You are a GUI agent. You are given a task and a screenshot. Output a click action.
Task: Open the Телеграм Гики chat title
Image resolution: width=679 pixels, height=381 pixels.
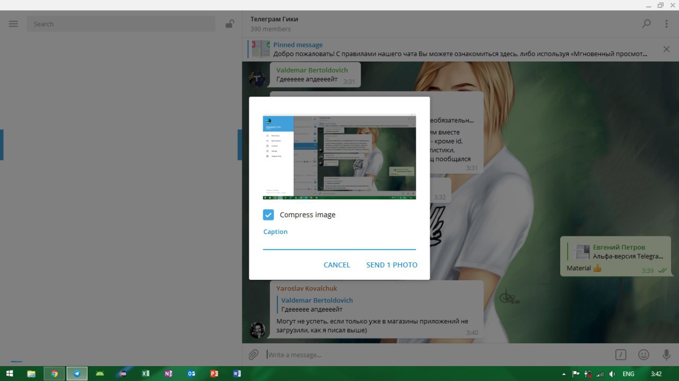click(x=274, y=19)
